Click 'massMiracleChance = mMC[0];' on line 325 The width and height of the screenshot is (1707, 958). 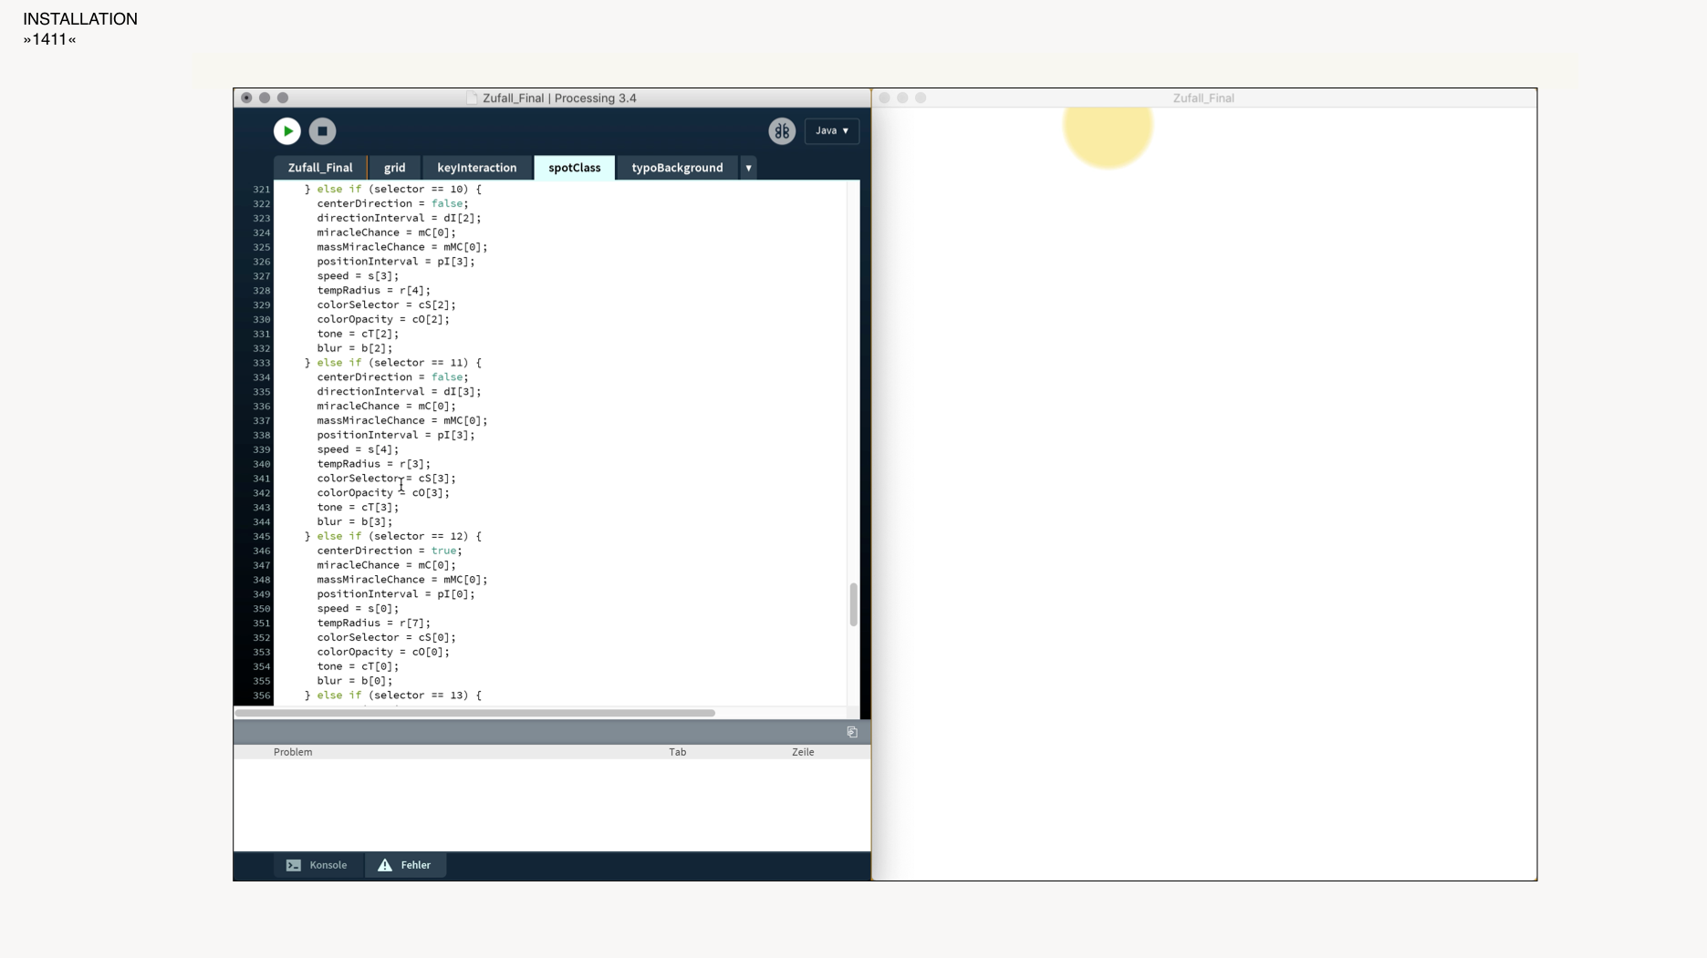402,247
